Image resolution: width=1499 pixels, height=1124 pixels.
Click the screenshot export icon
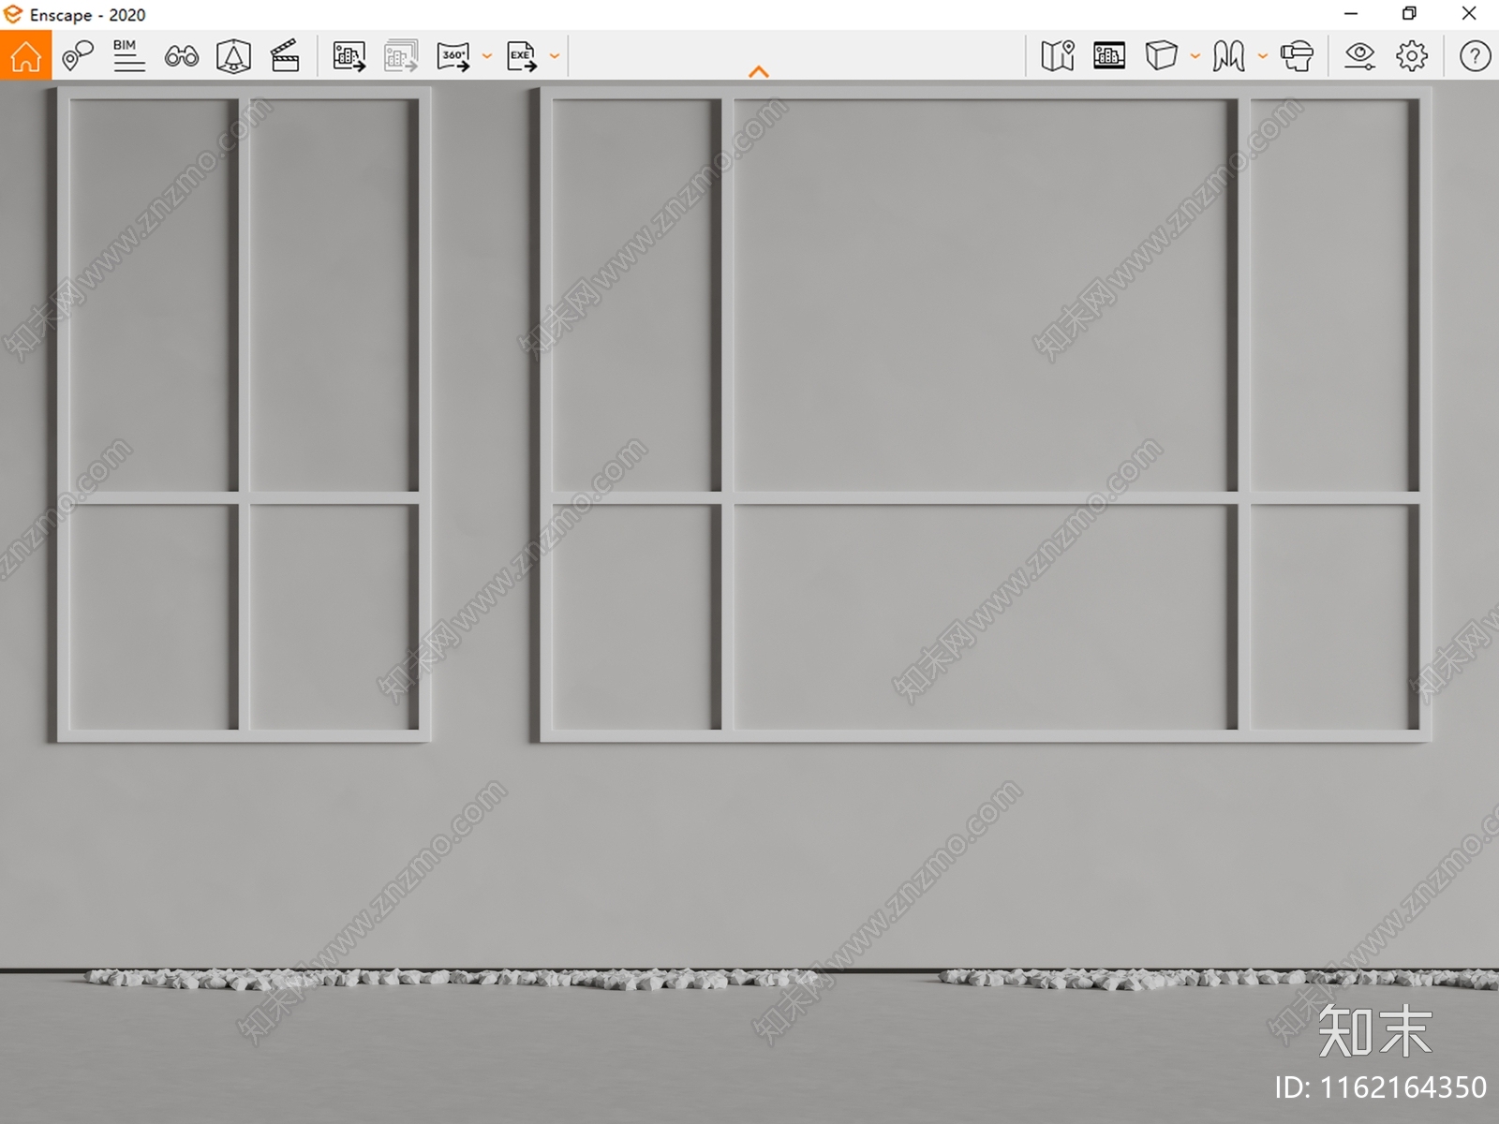coord(349,56)
